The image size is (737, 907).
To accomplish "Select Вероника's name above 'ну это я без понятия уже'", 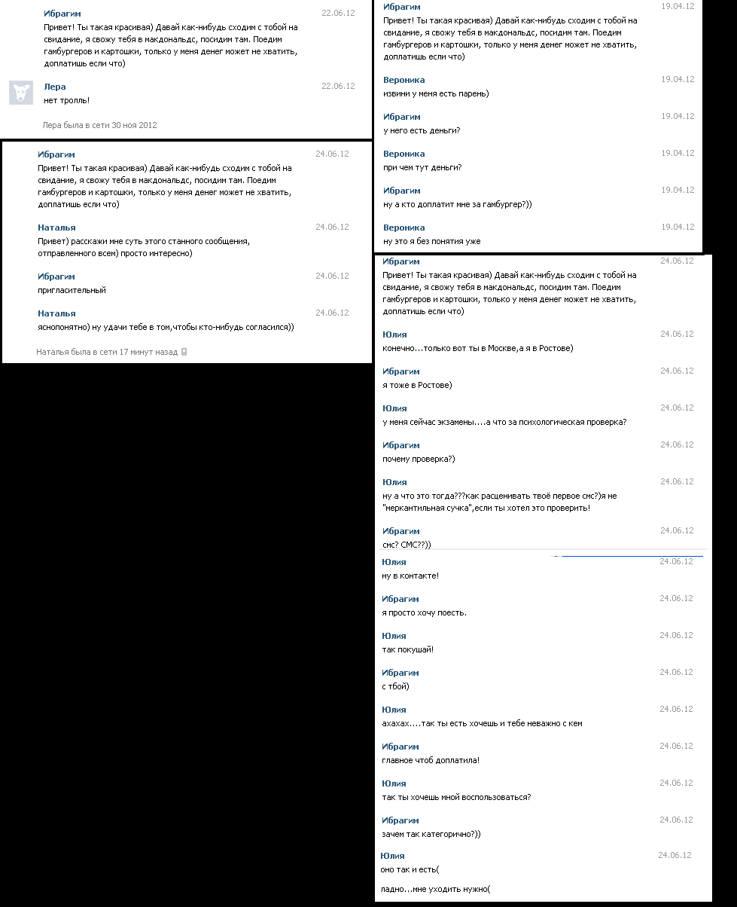I will pos(404,228).
